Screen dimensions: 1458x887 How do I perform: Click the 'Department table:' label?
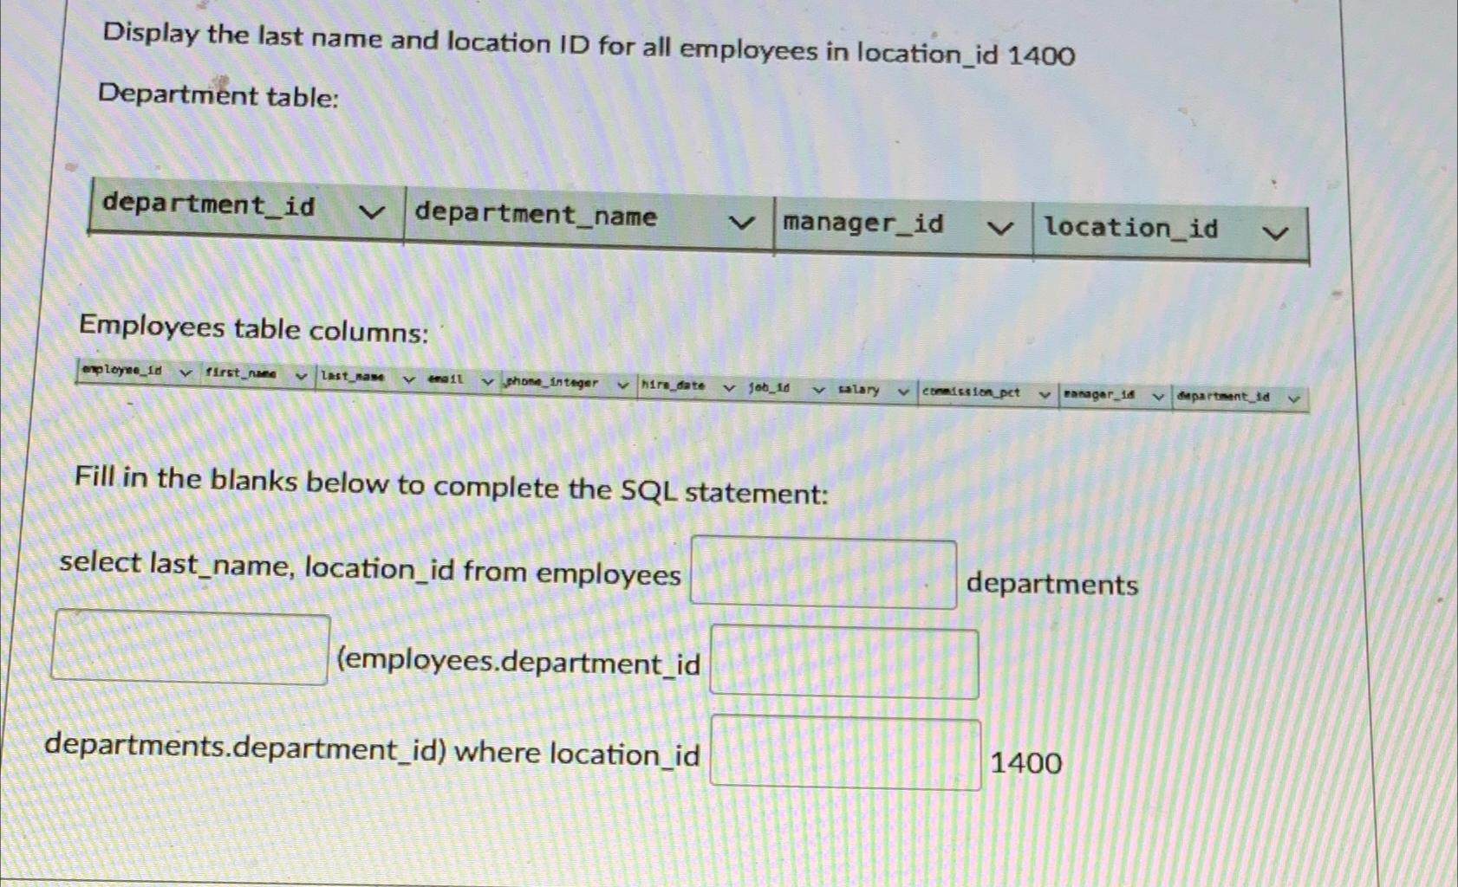218,94
